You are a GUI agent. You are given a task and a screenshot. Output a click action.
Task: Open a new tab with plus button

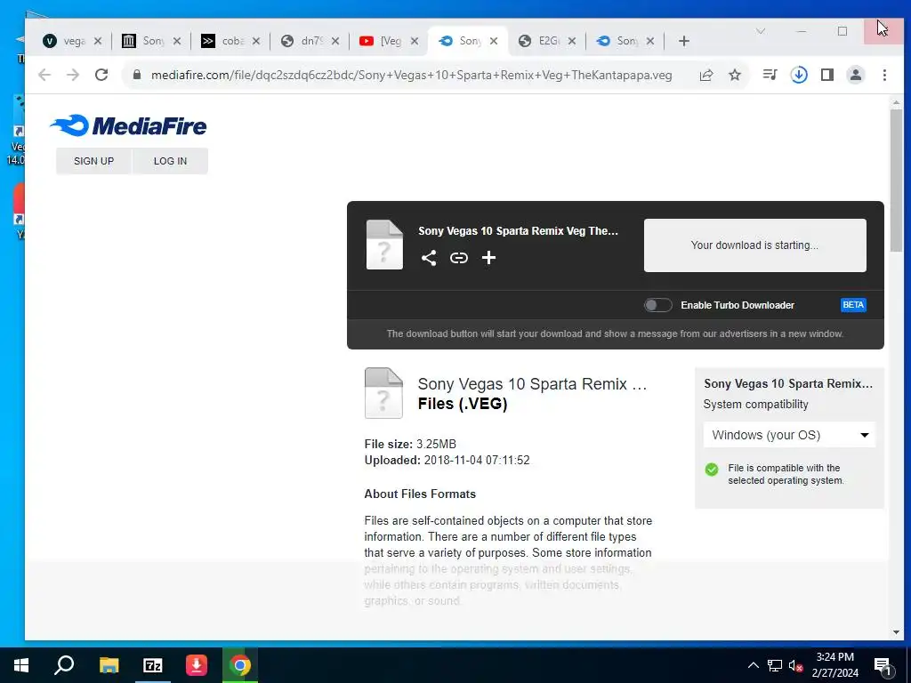click(684, 41)
